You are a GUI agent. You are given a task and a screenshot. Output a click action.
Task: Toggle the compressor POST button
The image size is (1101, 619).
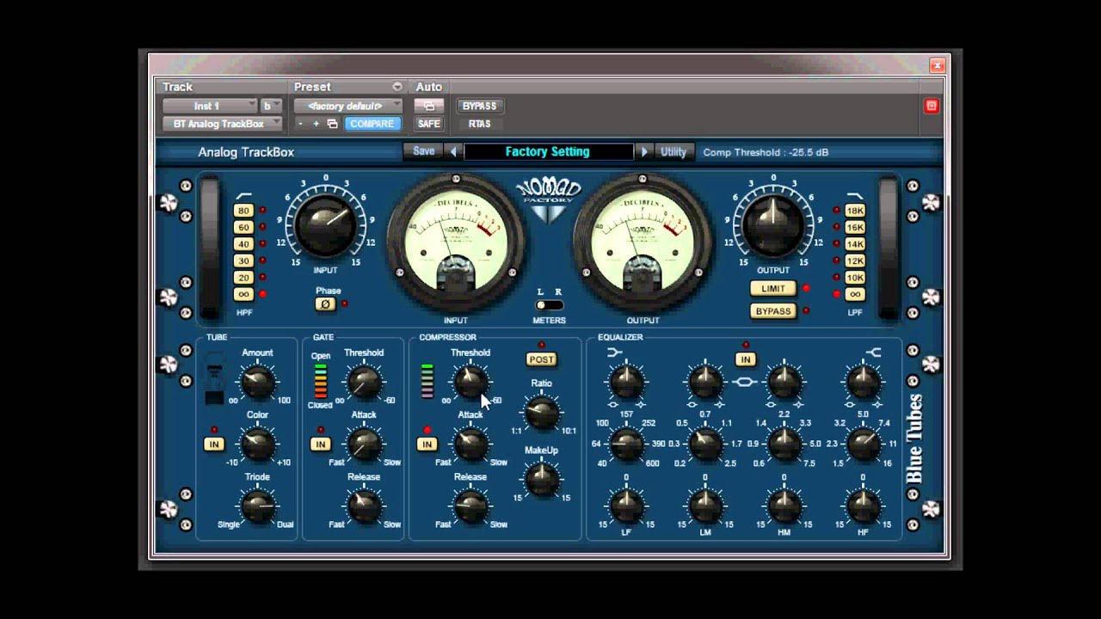(x=541, y=359)
